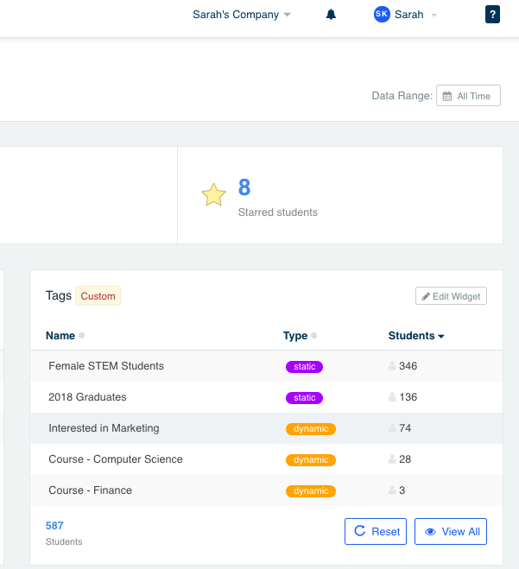
Task: Select the Female STEM Students row
Action: coord(266,366)
